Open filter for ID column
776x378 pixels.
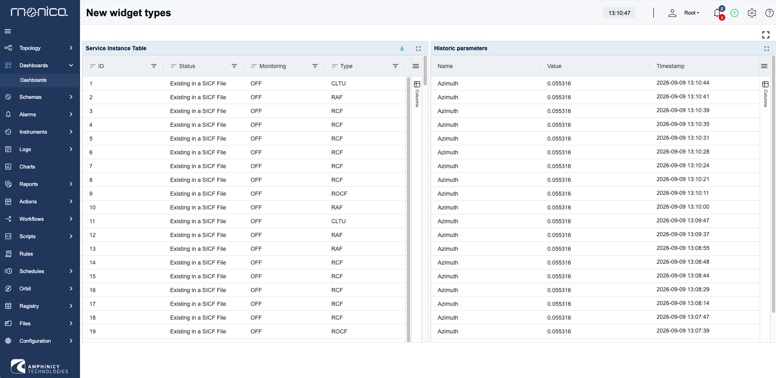click(x=154, y=66)
